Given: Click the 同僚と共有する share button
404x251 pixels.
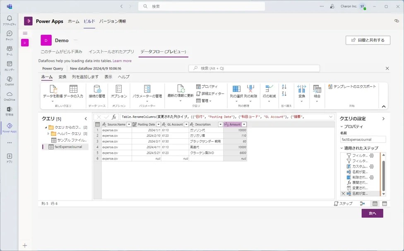Looking at the screenshot, I should point(368,40).
